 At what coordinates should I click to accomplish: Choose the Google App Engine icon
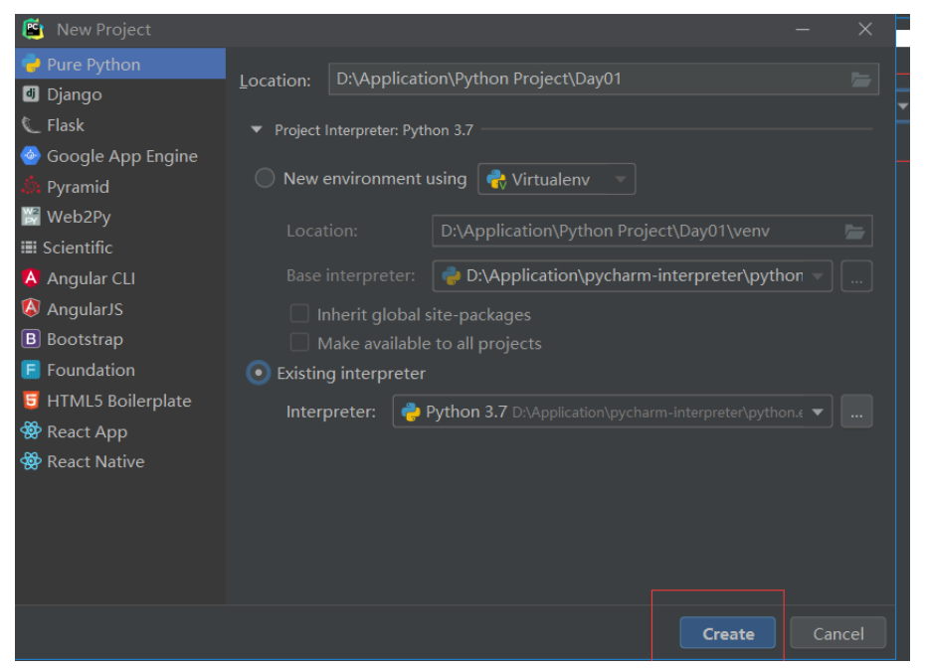(x=31, y=156)
